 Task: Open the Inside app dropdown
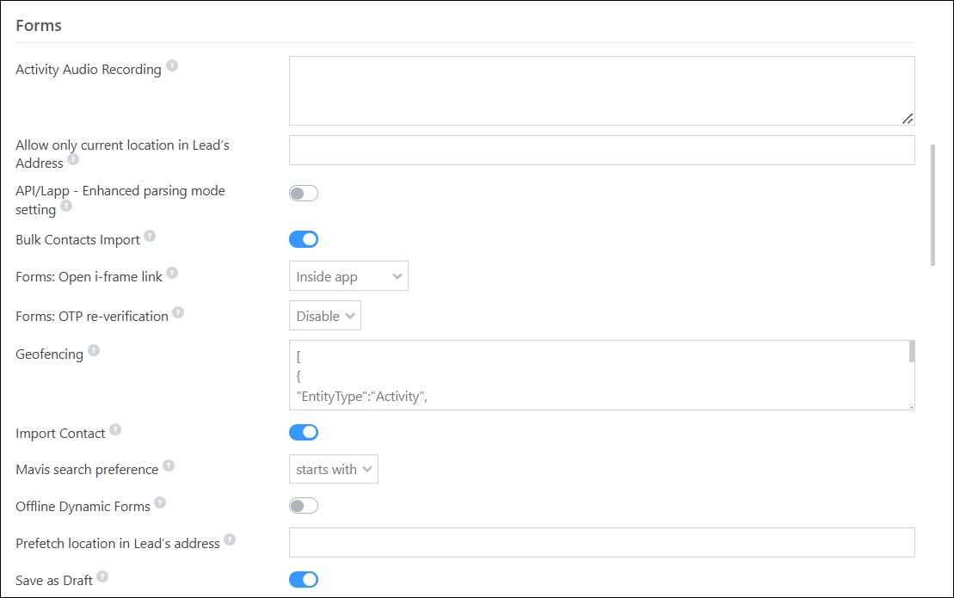(348, 276)
